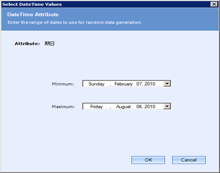This screenshot has height=173, width=220.
Task: Click the DateTime Attribute heading
Action: (33, 14)
